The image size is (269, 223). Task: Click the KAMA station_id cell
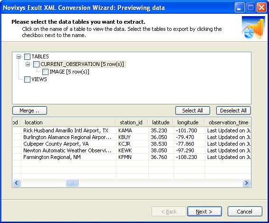point(132,130)
